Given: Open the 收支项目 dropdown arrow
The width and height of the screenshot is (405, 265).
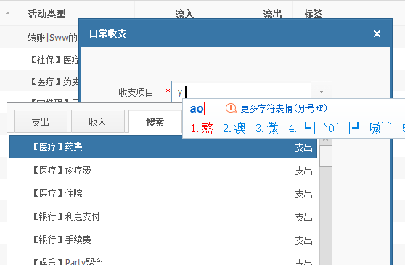Looking at the screenshot, I should [x=322, y=91].
